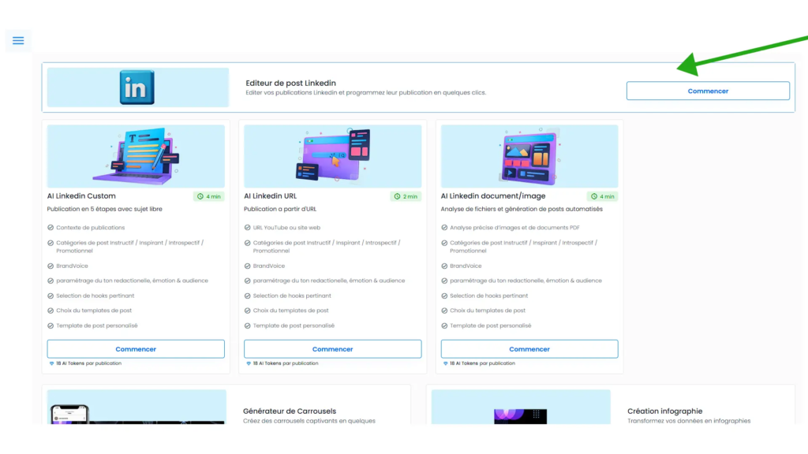Click the 2 min badge on AI Linkedin URL

(406, 196)
